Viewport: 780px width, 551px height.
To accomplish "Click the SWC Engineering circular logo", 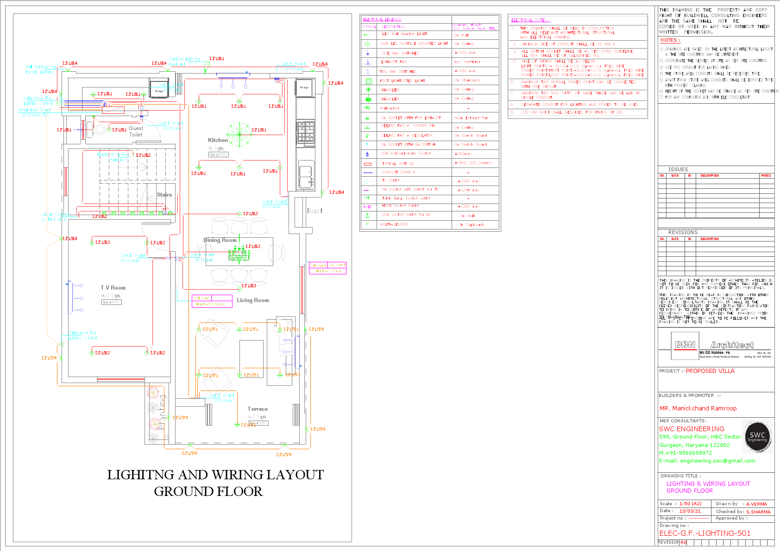I will point(757,436).
